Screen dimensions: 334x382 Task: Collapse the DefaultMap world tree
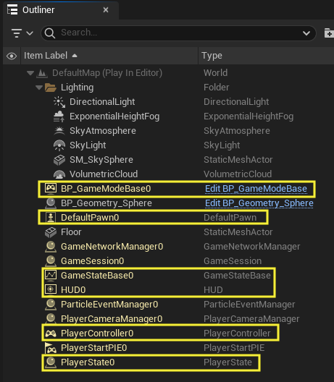[30, 73]
